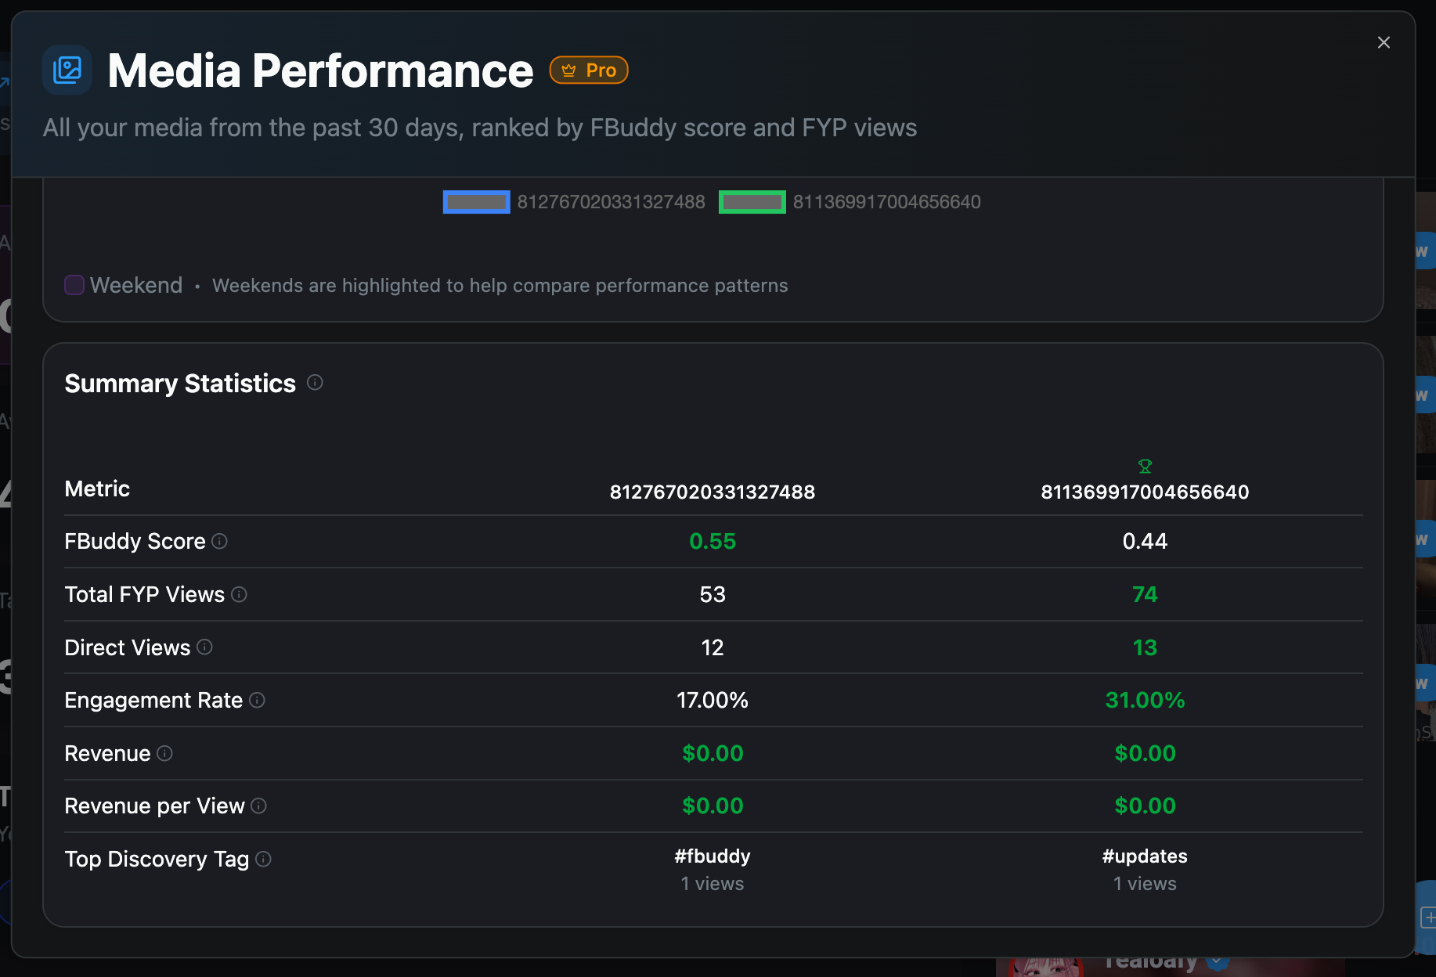Click the Pro crown badge
This screenshot has width=1436, height=977.
click(589, 70)
